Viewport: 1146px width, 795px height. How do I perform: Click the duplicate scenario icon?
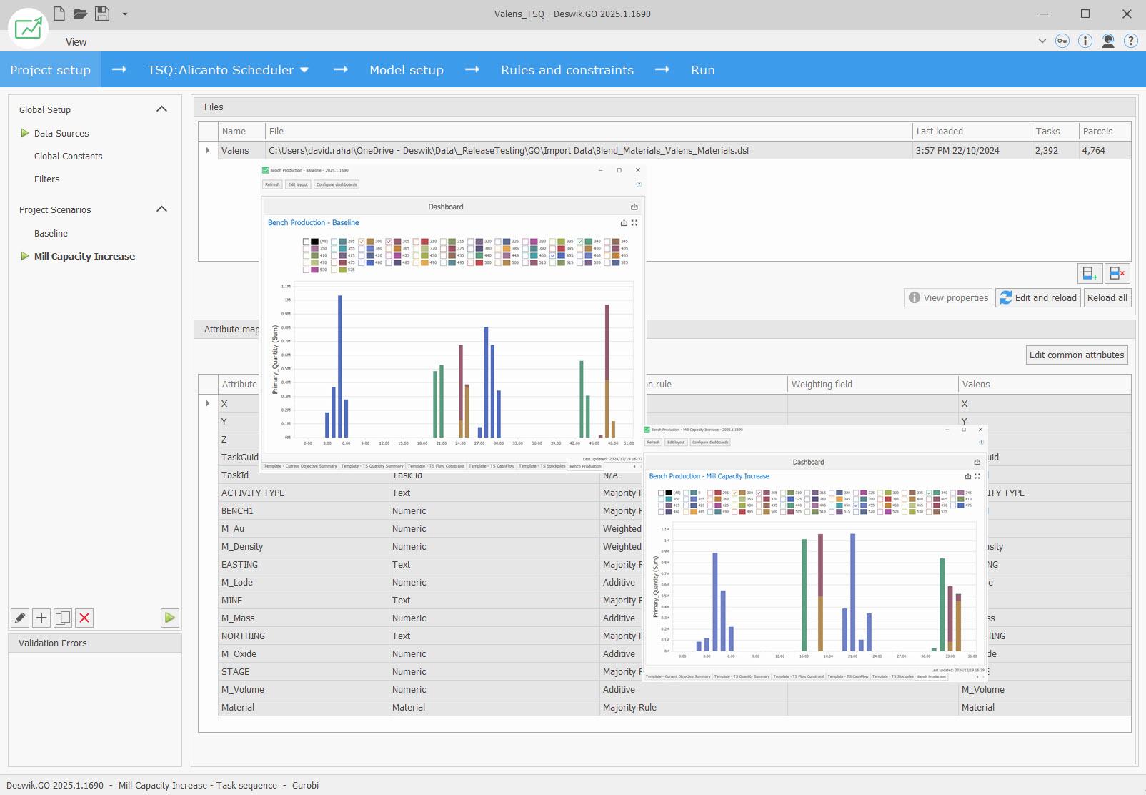click(x=63, y=618)
